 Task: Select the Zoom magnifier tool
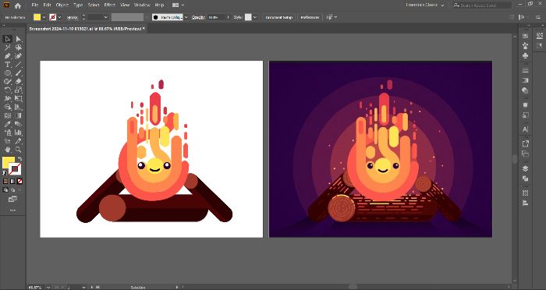click(19, 150)
